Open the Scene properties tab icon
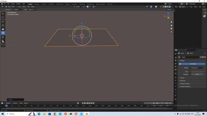This screenshot has width=207, height=116. [x=176, y=67]
